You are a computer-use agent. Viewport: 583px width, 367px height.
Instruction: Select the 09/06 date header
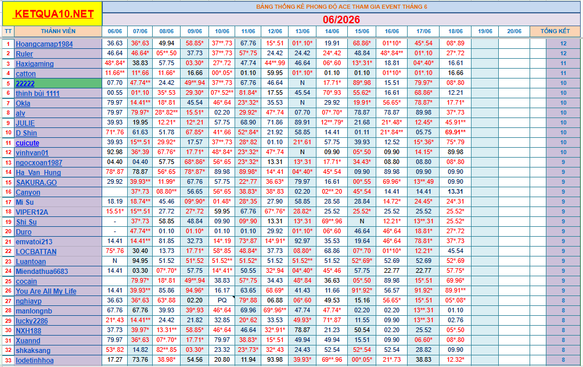195,31
